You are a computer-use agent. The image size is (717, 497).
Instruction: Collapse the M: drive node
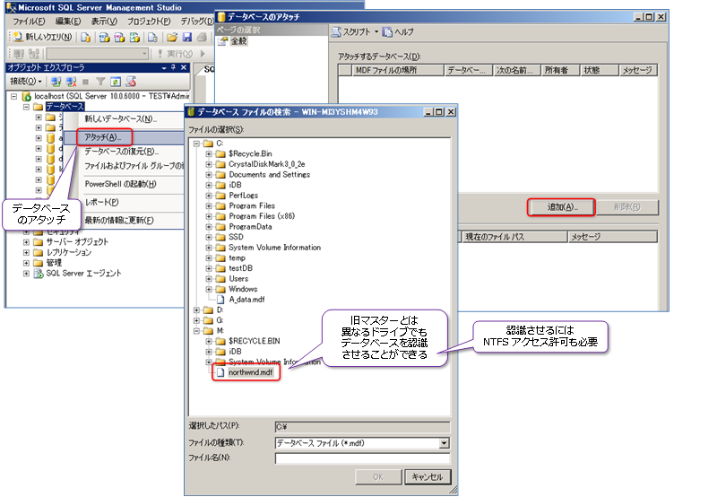(x=196, y=330)
